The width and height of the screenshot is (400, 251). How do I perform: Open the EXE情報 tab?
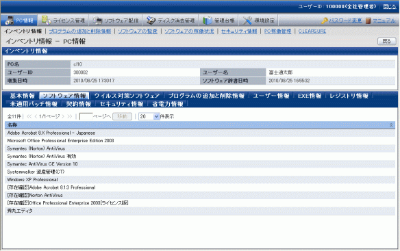[310, 96]
